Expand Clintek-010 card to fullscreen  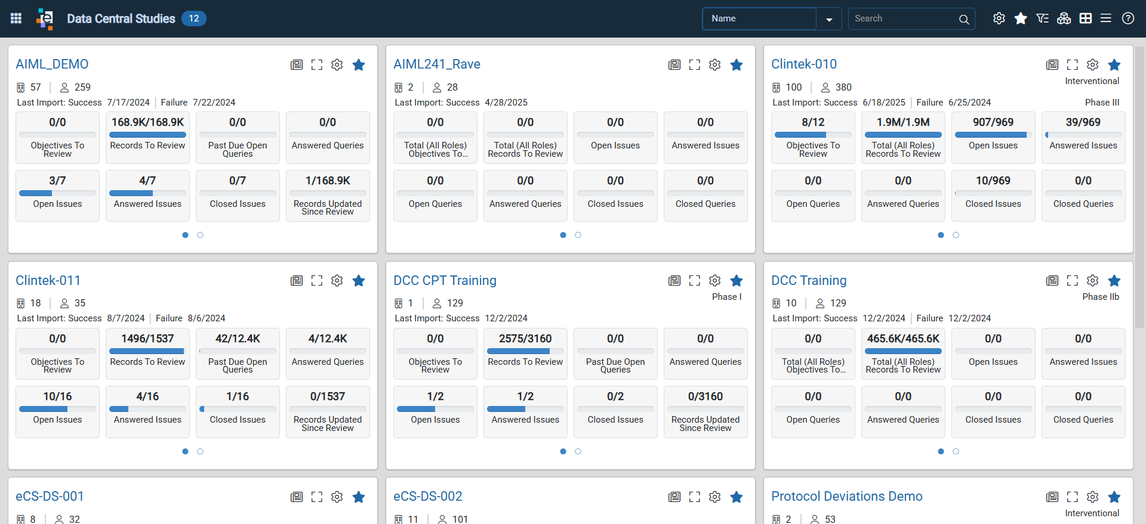point(1073,64)
